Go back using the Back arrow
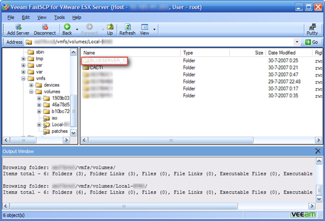The image size is (325, 221). (67, 29)
